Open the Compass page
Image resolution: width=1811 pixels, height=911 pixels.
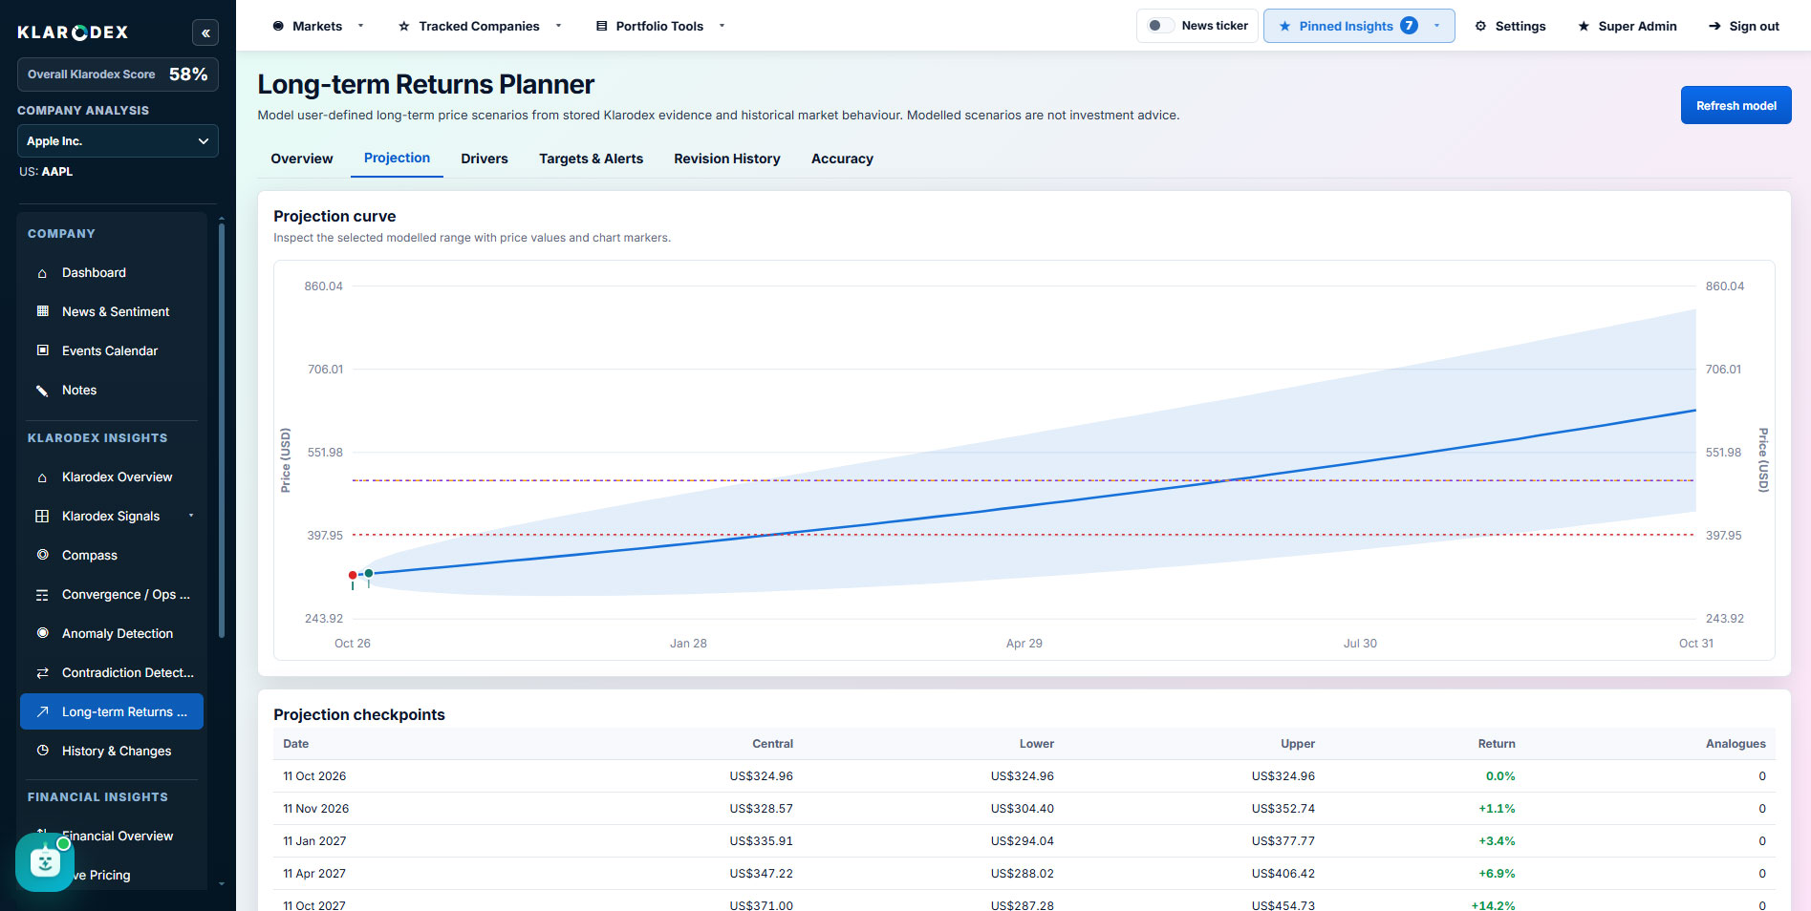click(x=90, y=556)
